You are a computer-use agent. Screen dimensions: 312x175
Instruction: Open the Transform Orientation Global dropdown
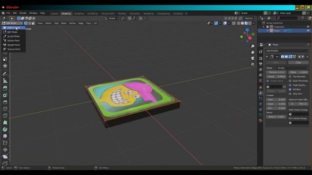(x=112, y=18)
